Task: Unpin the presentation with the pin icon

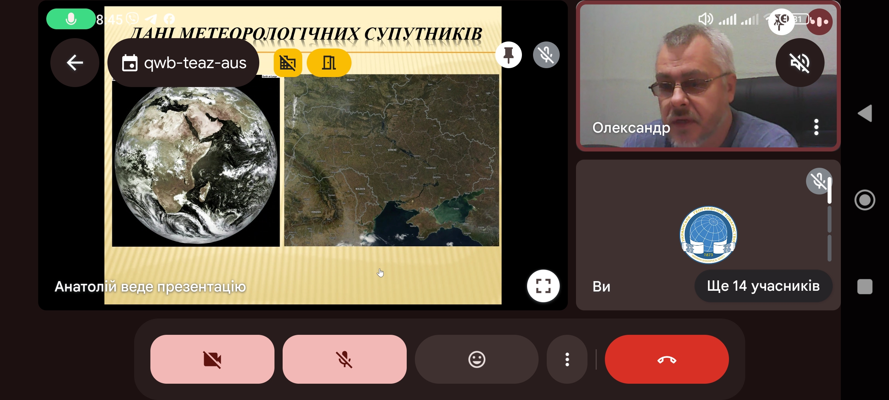Action: 509,55
